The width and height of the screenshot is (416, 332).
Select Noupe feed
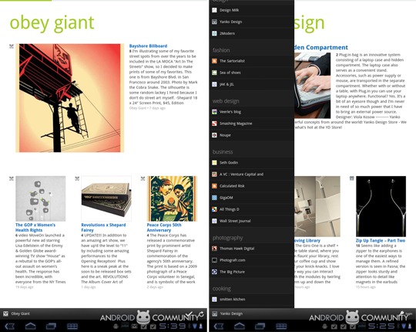coord(251,135)
